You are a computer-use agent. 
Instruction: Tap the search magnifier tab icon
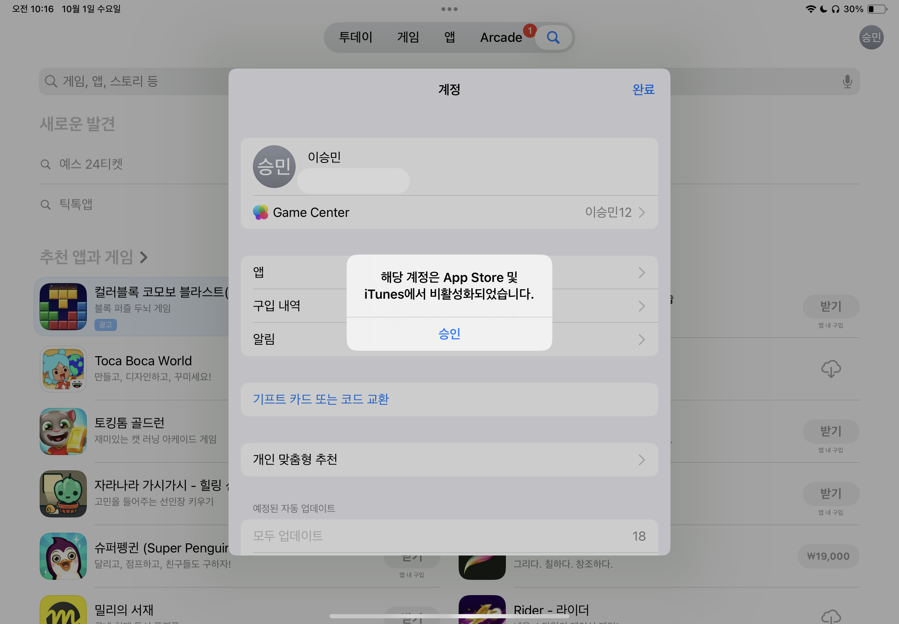553,38
